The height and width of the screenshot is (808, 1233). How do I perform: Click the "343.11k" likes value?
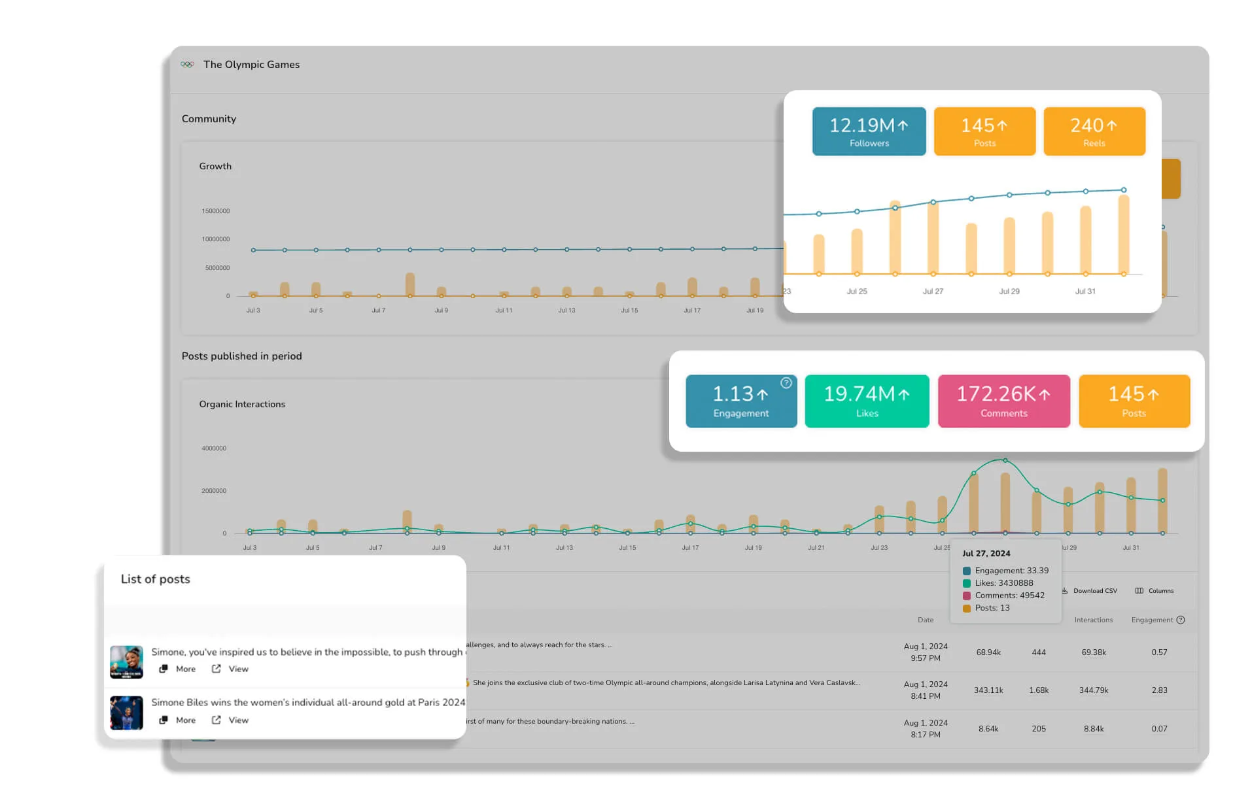point(988,690)
